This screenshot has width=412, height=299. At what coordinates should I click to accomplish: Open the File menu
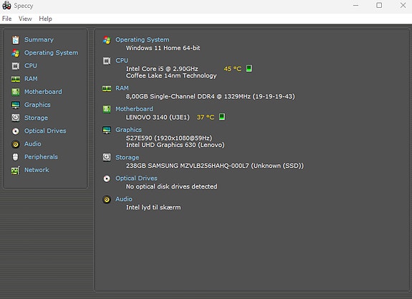coord(7,19)
